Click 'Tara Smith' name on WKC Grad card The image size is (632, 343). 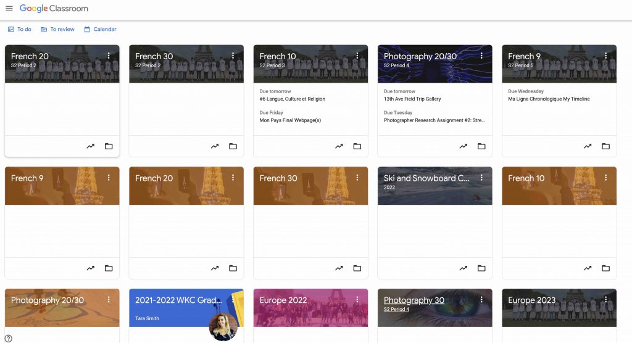(147, 318)
